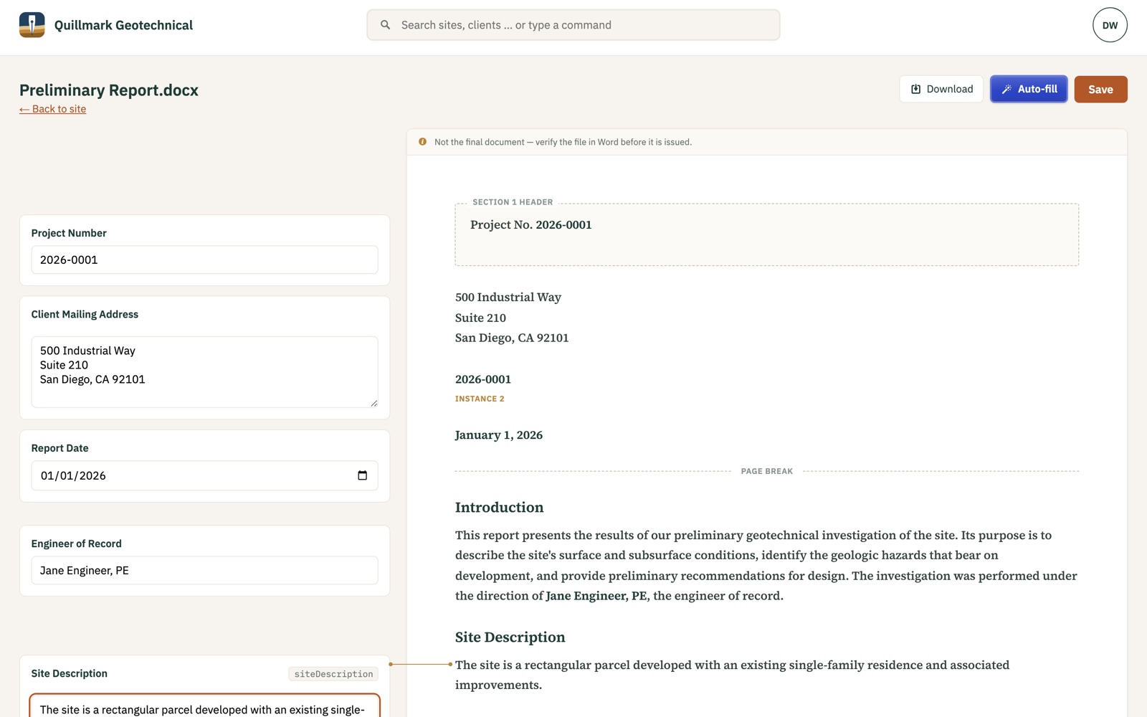
Task: Click the 500 Industrial Way preview line
Action: [508, 297]
